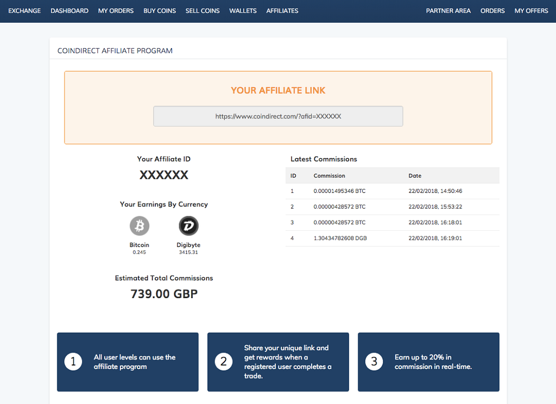The height and width of the screenshot is (404, 556).
Task: Click date 22/02/2018, 16:18:01
Action: [435, 223]
